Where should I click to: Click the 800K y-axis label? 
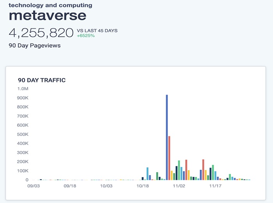23,107
